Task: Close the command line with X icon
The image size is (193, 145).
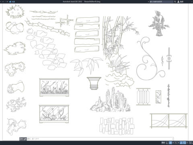Action: click(22, 139)
